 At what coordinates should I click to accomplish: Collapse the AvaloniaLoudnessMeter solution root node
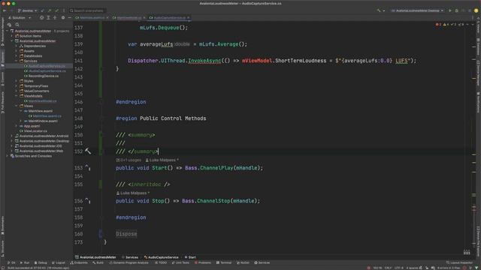point(8,31)
